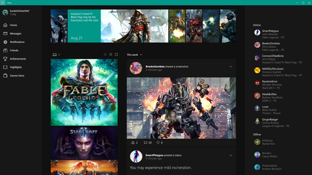This screenshot has width=312, height=175.
Task: Click 'StarCraft II – PC' under RandomError
Action: coord(271,88)
